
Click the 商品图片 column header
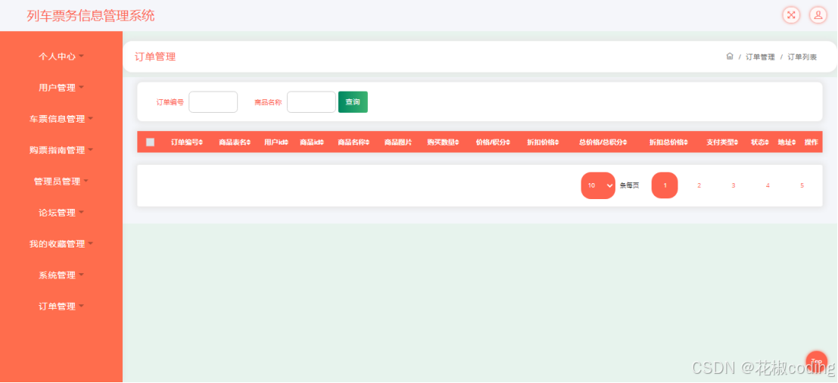[x=398, y=142]
